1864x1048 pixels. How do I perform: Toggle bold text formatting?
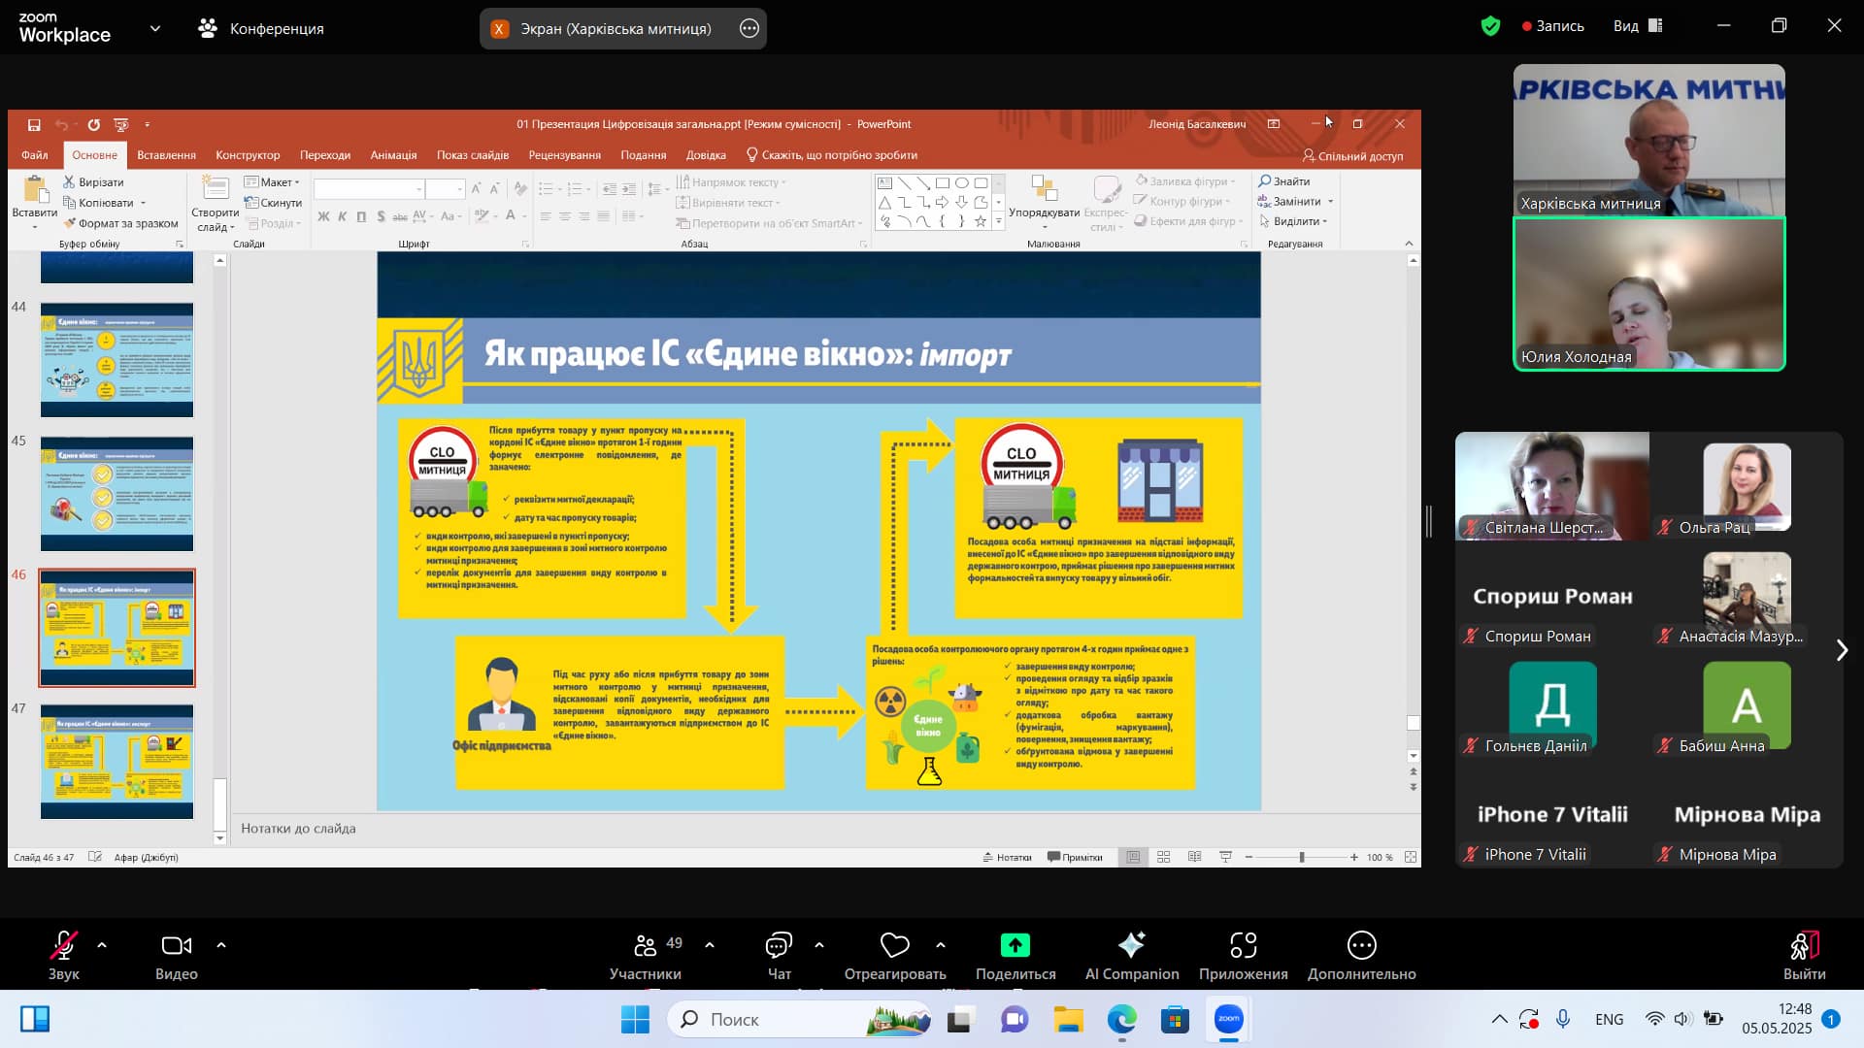tap(323, 216)
